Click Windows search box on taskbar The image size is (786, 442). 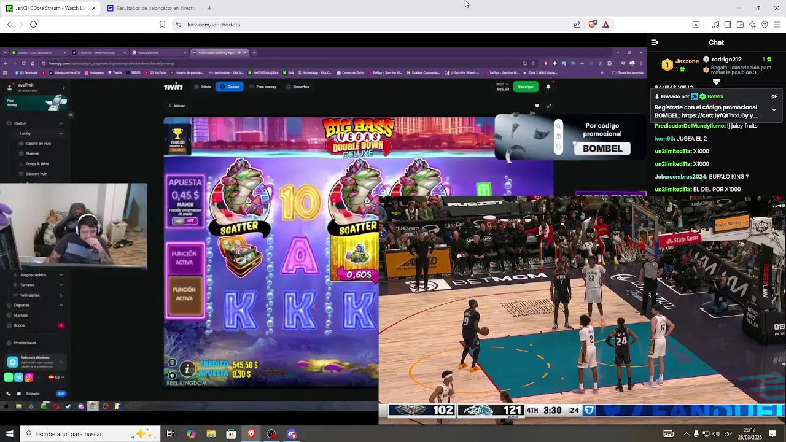(x=91, y=434)
